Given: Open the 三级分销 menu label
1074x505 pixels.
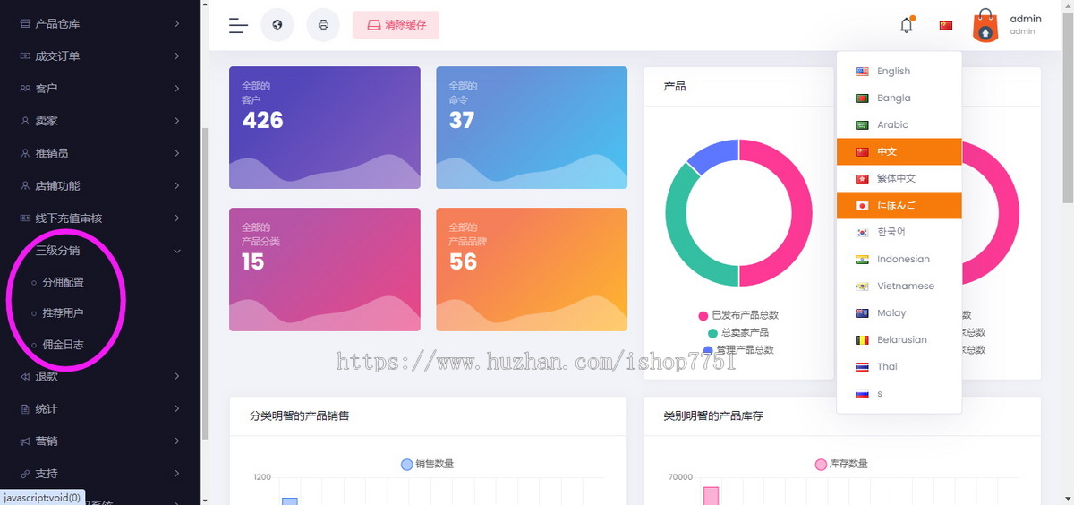Looking at the screenshot, I should pos(57,252).
